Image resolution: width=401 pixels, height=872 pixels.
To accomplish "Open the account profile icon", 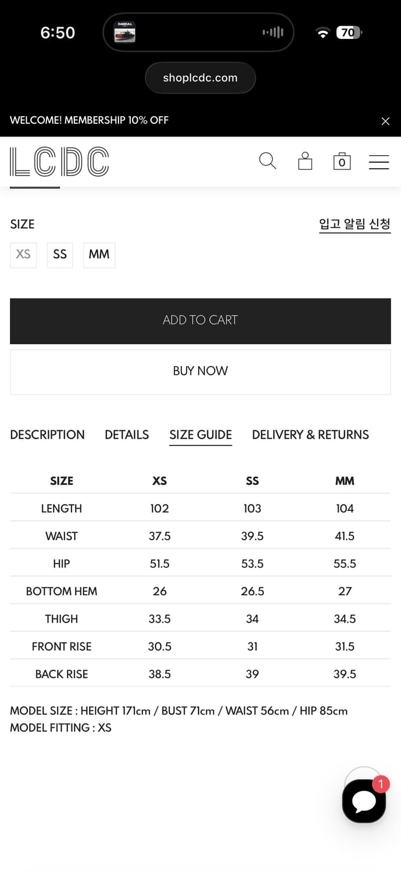I will pyautogui.click(x=305, y=161).
